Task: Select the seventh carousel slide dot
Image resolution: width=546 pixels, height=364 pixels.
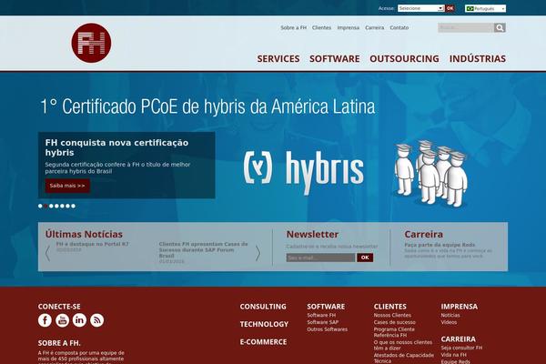Action: pyautogui.click(x=73, y=206)
